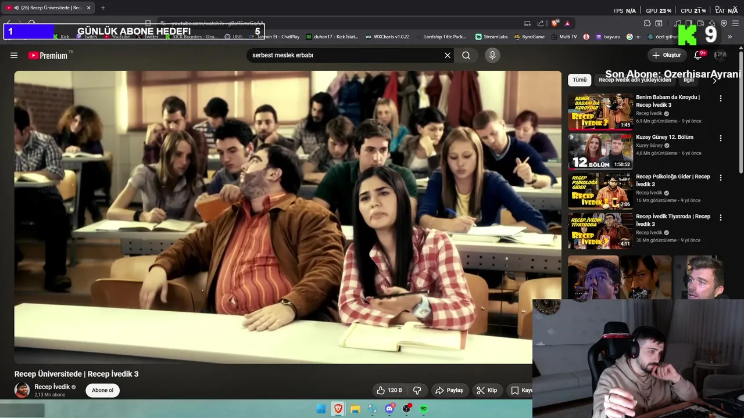Screen dimensions: 744x418
Task: Open thumbnail of 'Benim Babam da Kıroydu'
Action: coord(600,111)
